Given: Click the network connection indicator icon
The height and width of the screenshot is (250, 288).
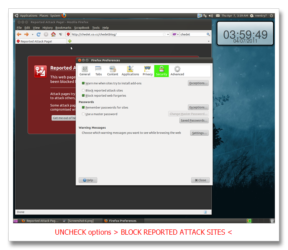Looking at the screenshot, I should [205, 16].
